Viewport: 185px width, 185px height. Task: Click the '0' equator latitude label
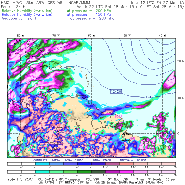[x=178, y=133]
